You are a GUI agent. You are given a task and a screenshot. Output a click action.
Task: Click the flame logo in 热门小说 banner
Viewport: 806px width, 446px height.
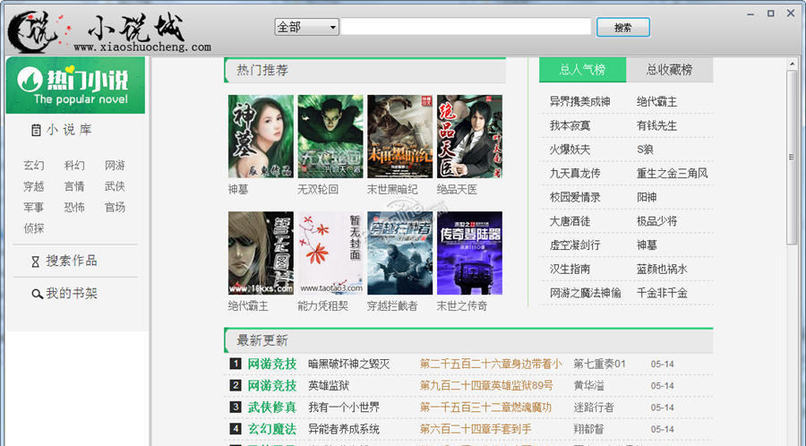[30, 79]
